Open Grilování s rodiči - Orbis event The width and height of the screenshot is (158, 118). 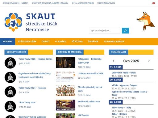(124, 73)
